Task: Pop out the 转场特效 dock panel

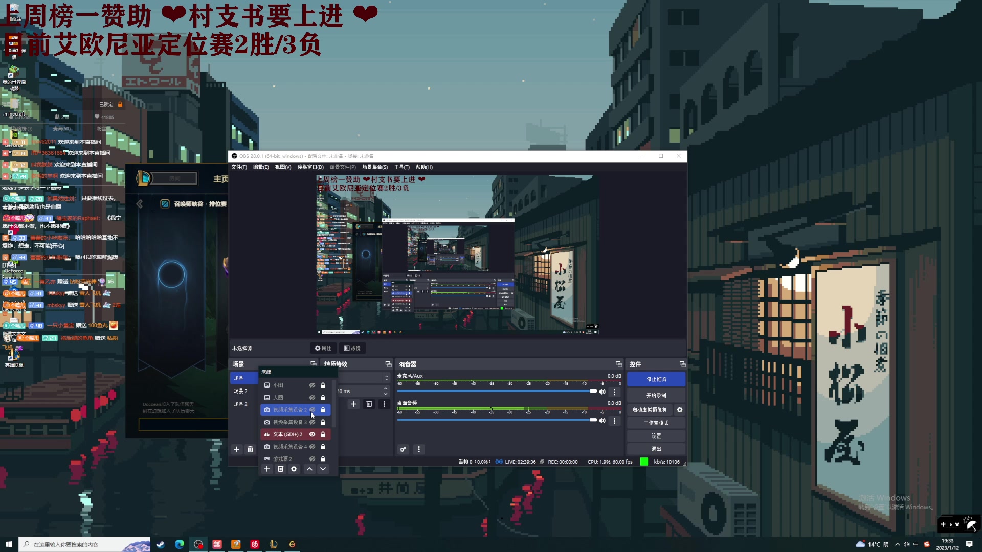Action: 388,364
